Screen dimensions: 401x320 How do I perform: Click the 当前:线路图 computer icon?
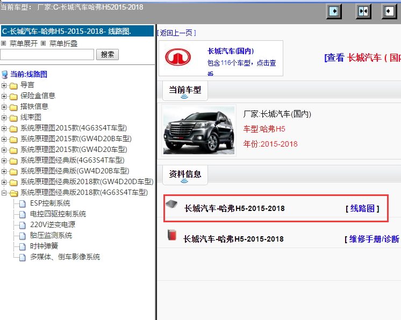[5, 75]
